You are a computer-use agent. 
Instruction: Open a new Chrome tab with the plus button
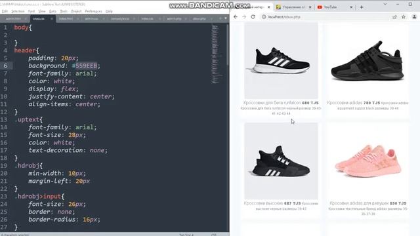(362, 7)
